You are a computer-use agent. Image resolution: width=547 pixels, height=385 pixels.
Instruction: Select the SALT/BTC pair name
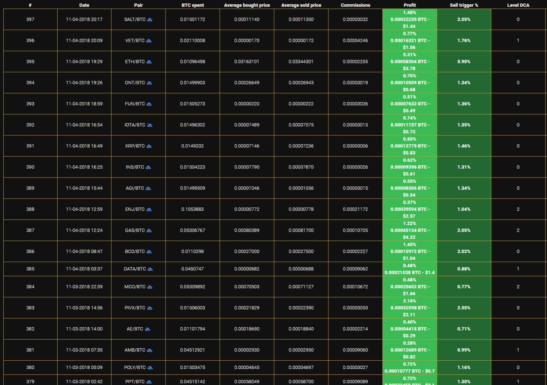click(x=134, y=19)
